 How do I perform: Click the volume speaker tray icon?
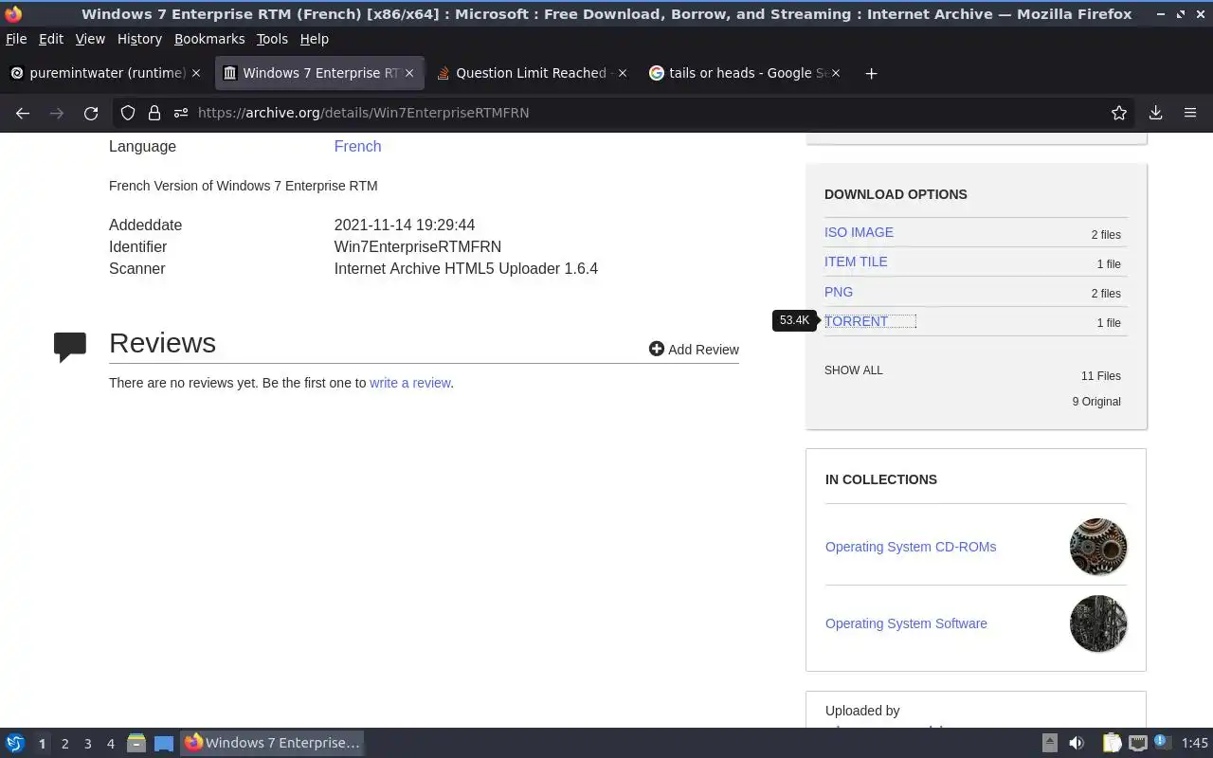1077,743
